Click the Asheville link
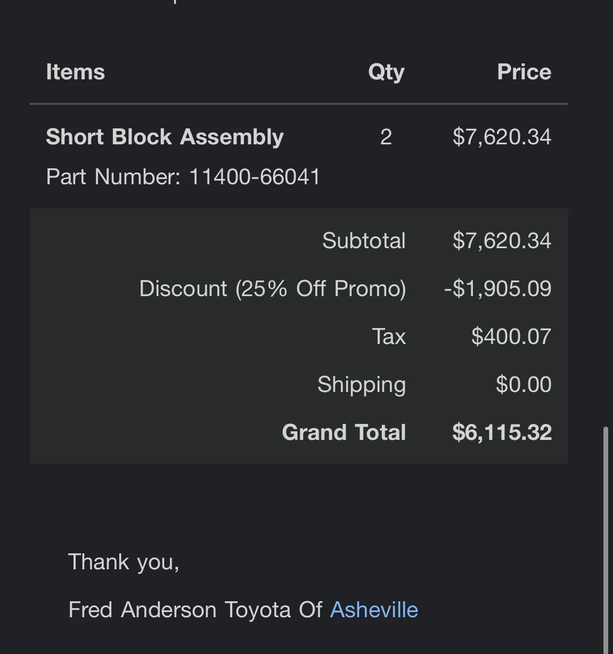The image size is (613, 654). (374, 610)
